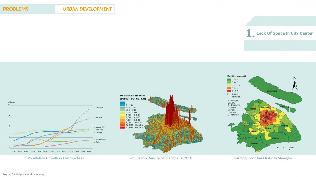This screenshot has height=177, width=316.
Task: Click the Mumbai legend label in chart
Action: coord(99,117)
